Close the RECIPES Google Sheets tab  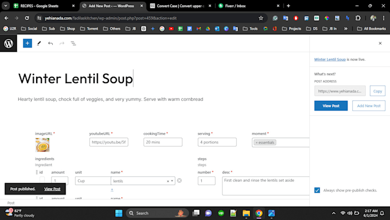click(x=73, y=6)
